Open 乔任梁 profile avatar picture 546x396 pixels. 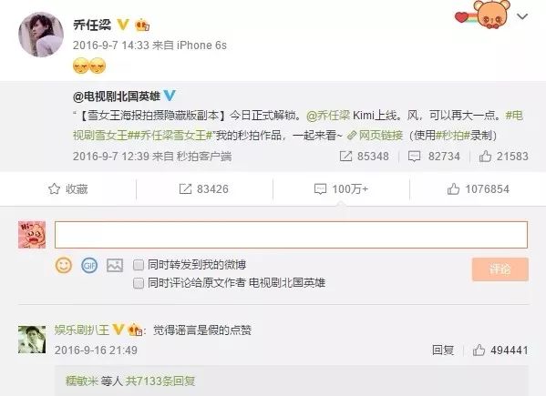(41, 35)
